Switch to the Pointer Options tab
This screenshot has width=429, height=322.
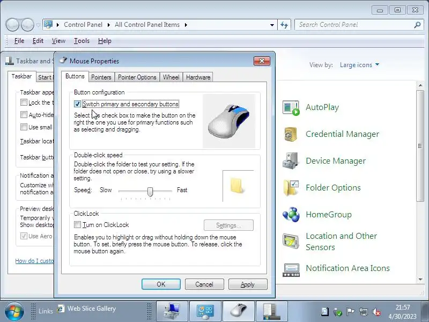(x=137, y=77)
